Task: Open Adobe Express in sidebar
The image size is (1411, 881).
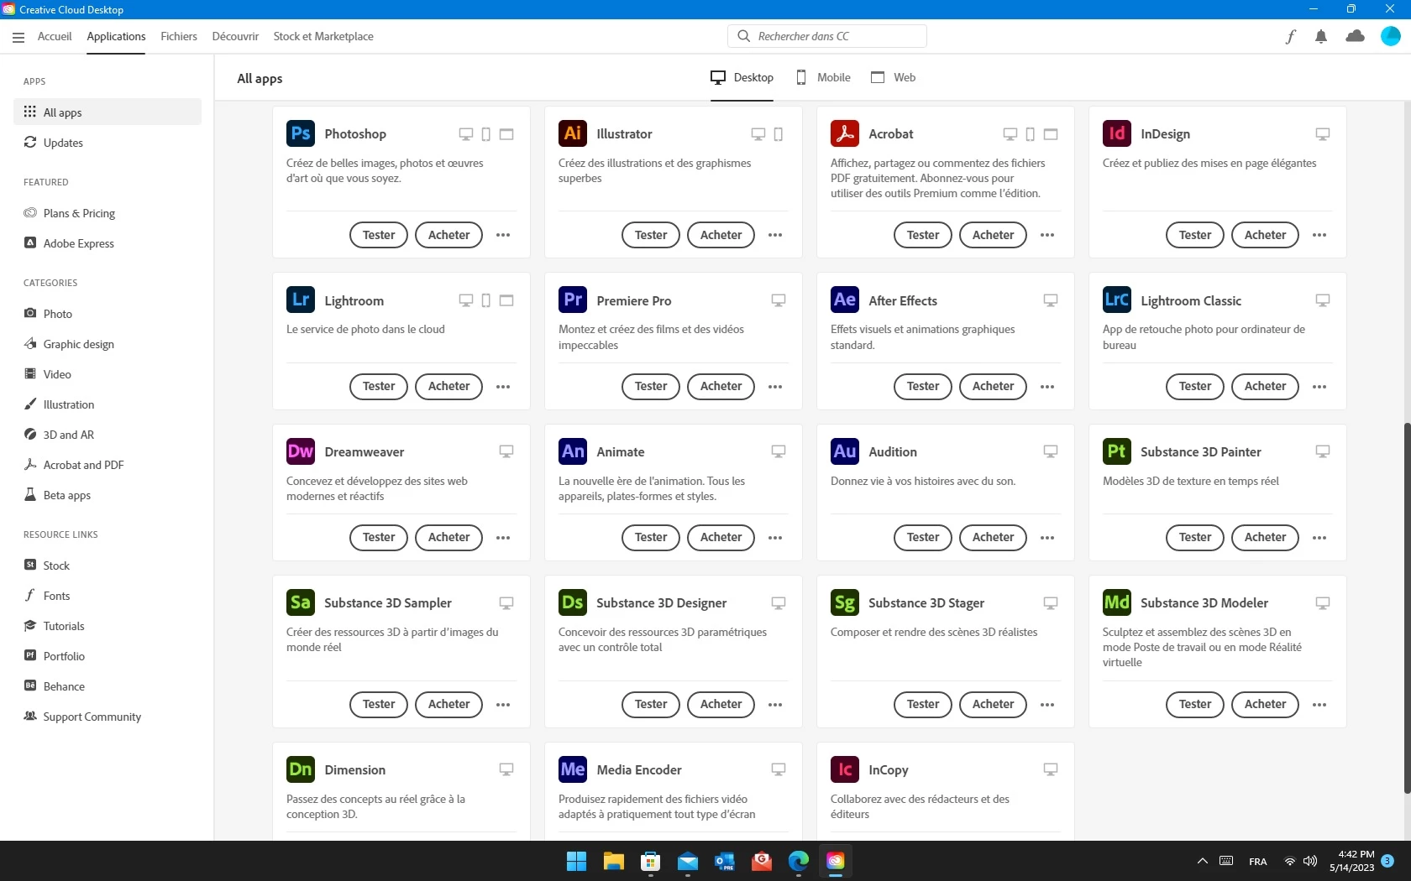Action: tap(108, 243)
